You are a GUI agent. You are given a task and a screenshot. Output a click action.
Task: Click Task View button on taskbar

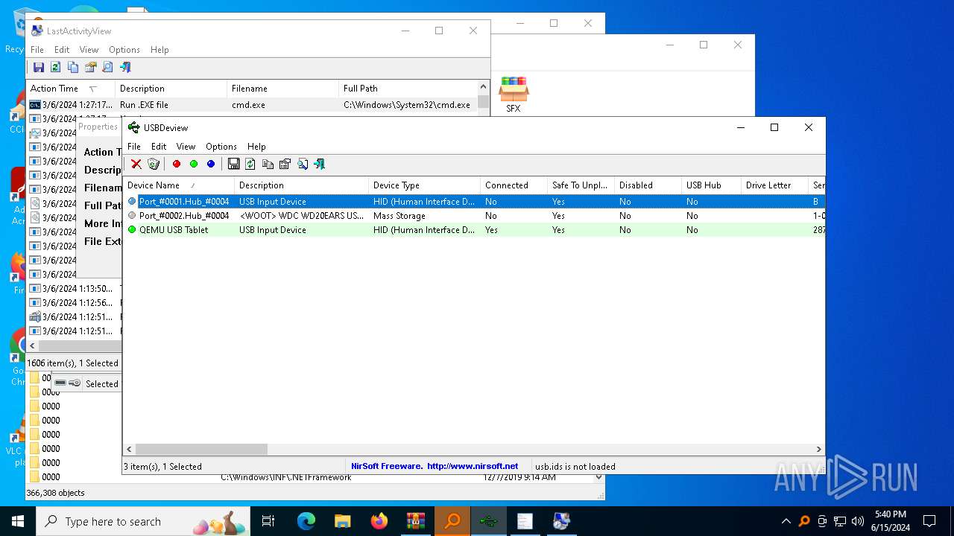[268, 521]
